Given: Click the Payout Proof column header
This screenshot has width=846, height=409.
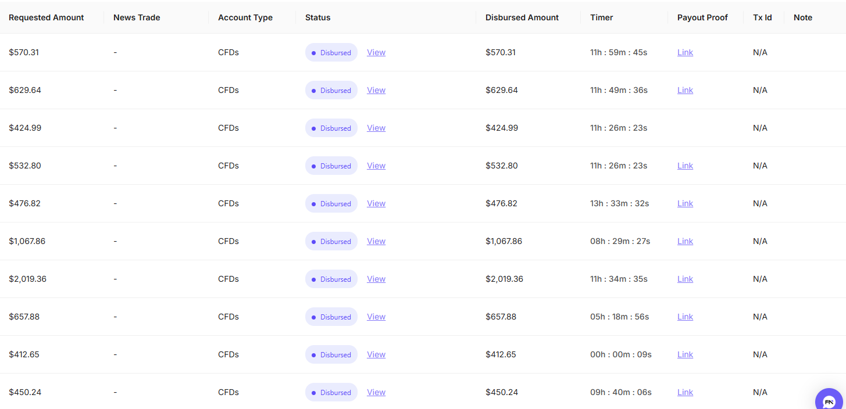Looking at the screenshot, I should (702, 17).
